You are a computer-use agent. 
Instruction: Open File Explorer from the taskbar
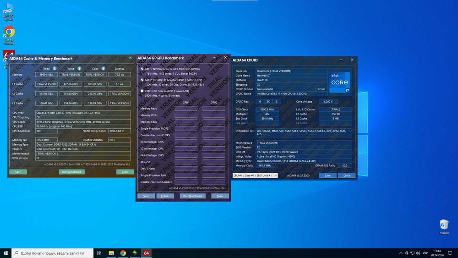[x=111, y=253]
